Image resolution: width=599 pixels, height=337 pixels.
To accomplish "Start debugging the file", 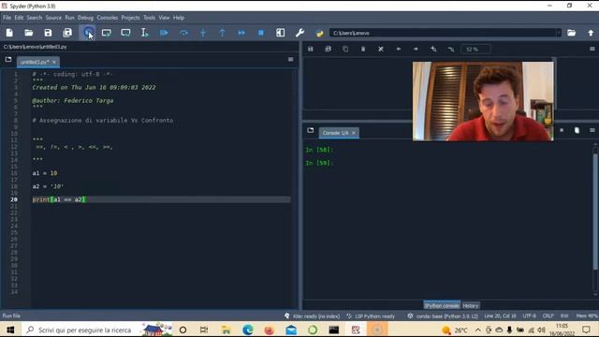I will 164,33.
